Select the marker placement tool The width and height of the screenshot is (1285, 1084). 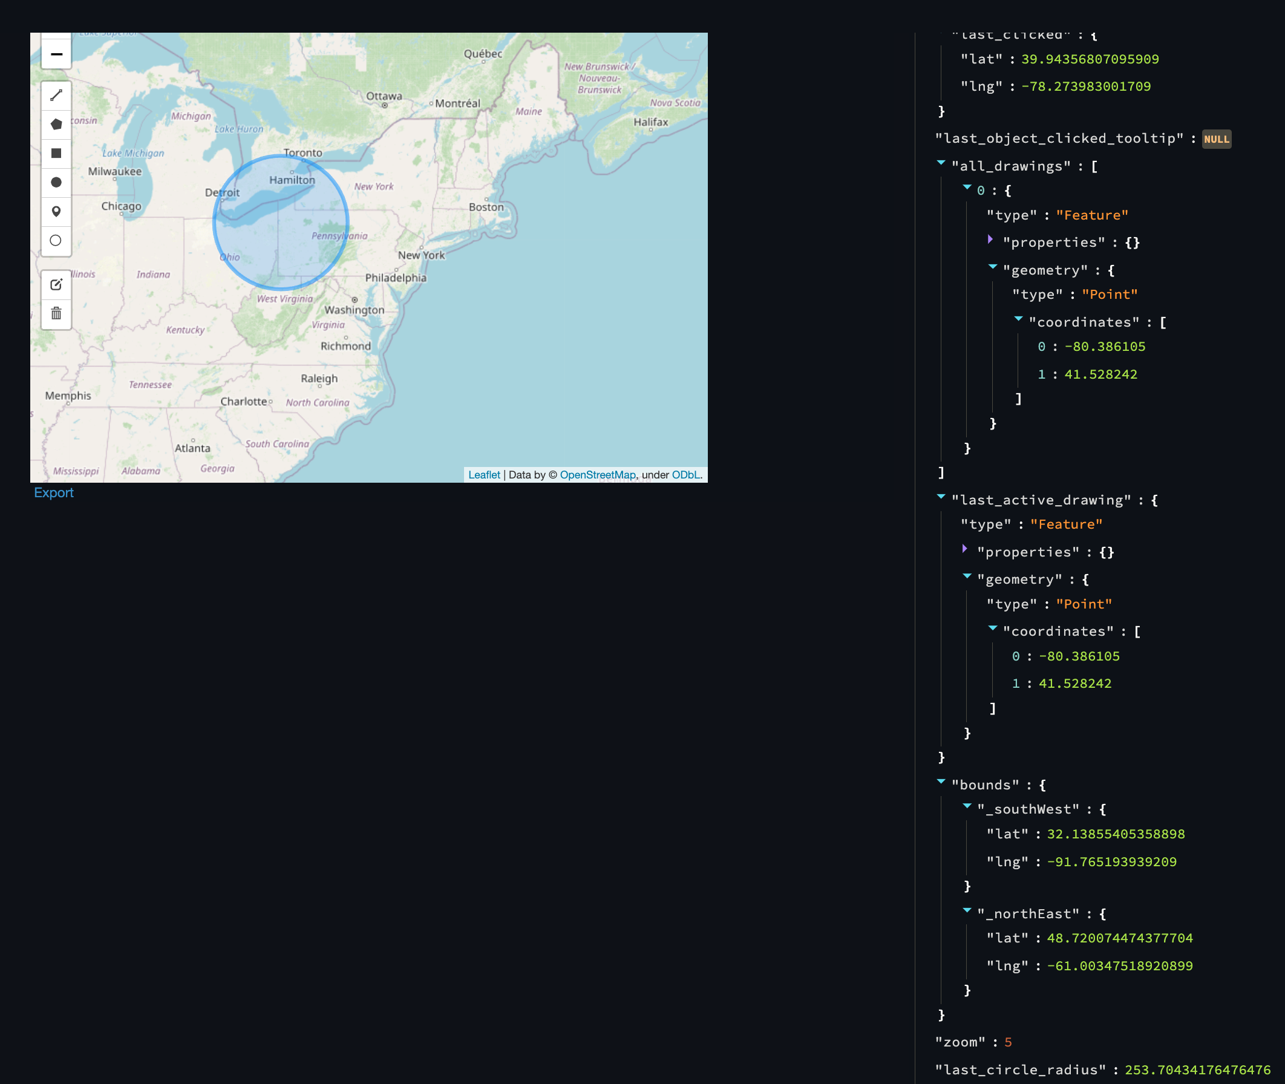[x=56, y=211]
